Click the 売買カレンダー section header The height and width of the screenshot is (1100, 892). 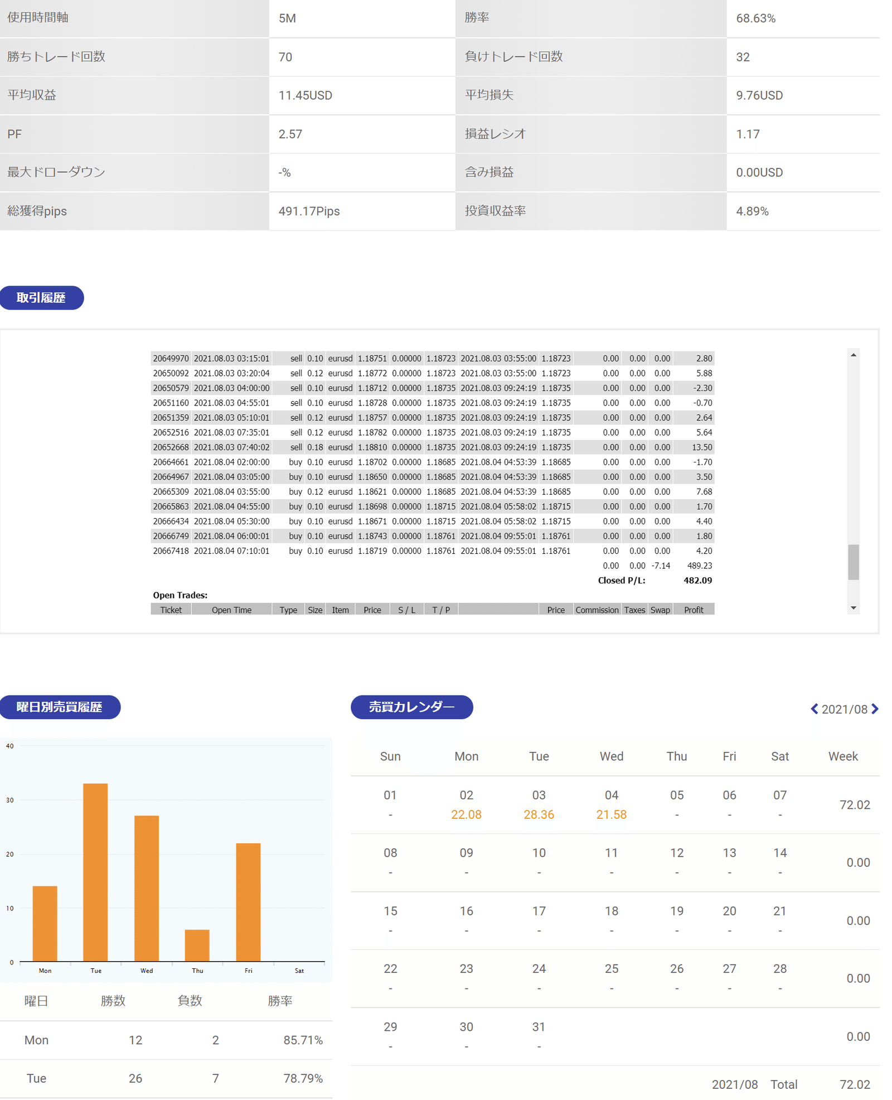coord(412,707)
